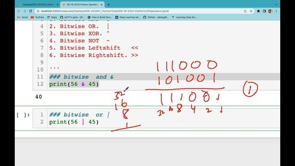Click the '3. Bitwise XOR.' line
The image size is (295, 166).
(79, 34)
